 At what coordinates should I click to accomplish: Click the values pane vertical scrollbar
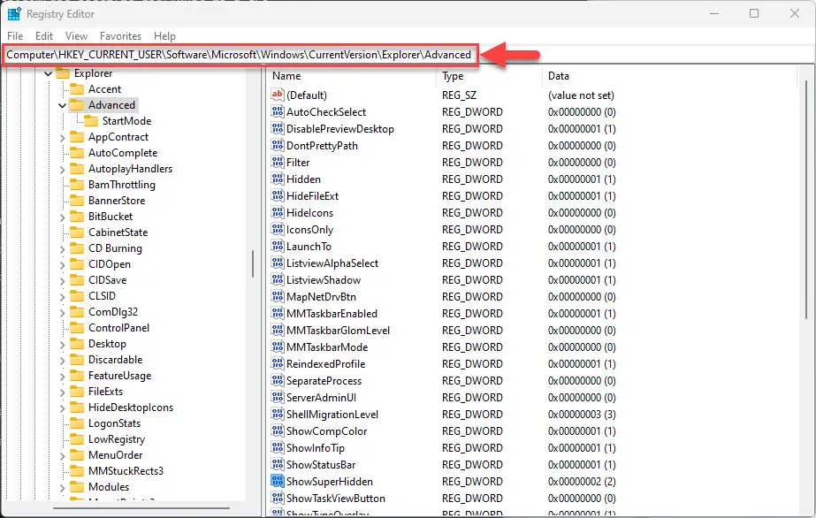[806, 198]
